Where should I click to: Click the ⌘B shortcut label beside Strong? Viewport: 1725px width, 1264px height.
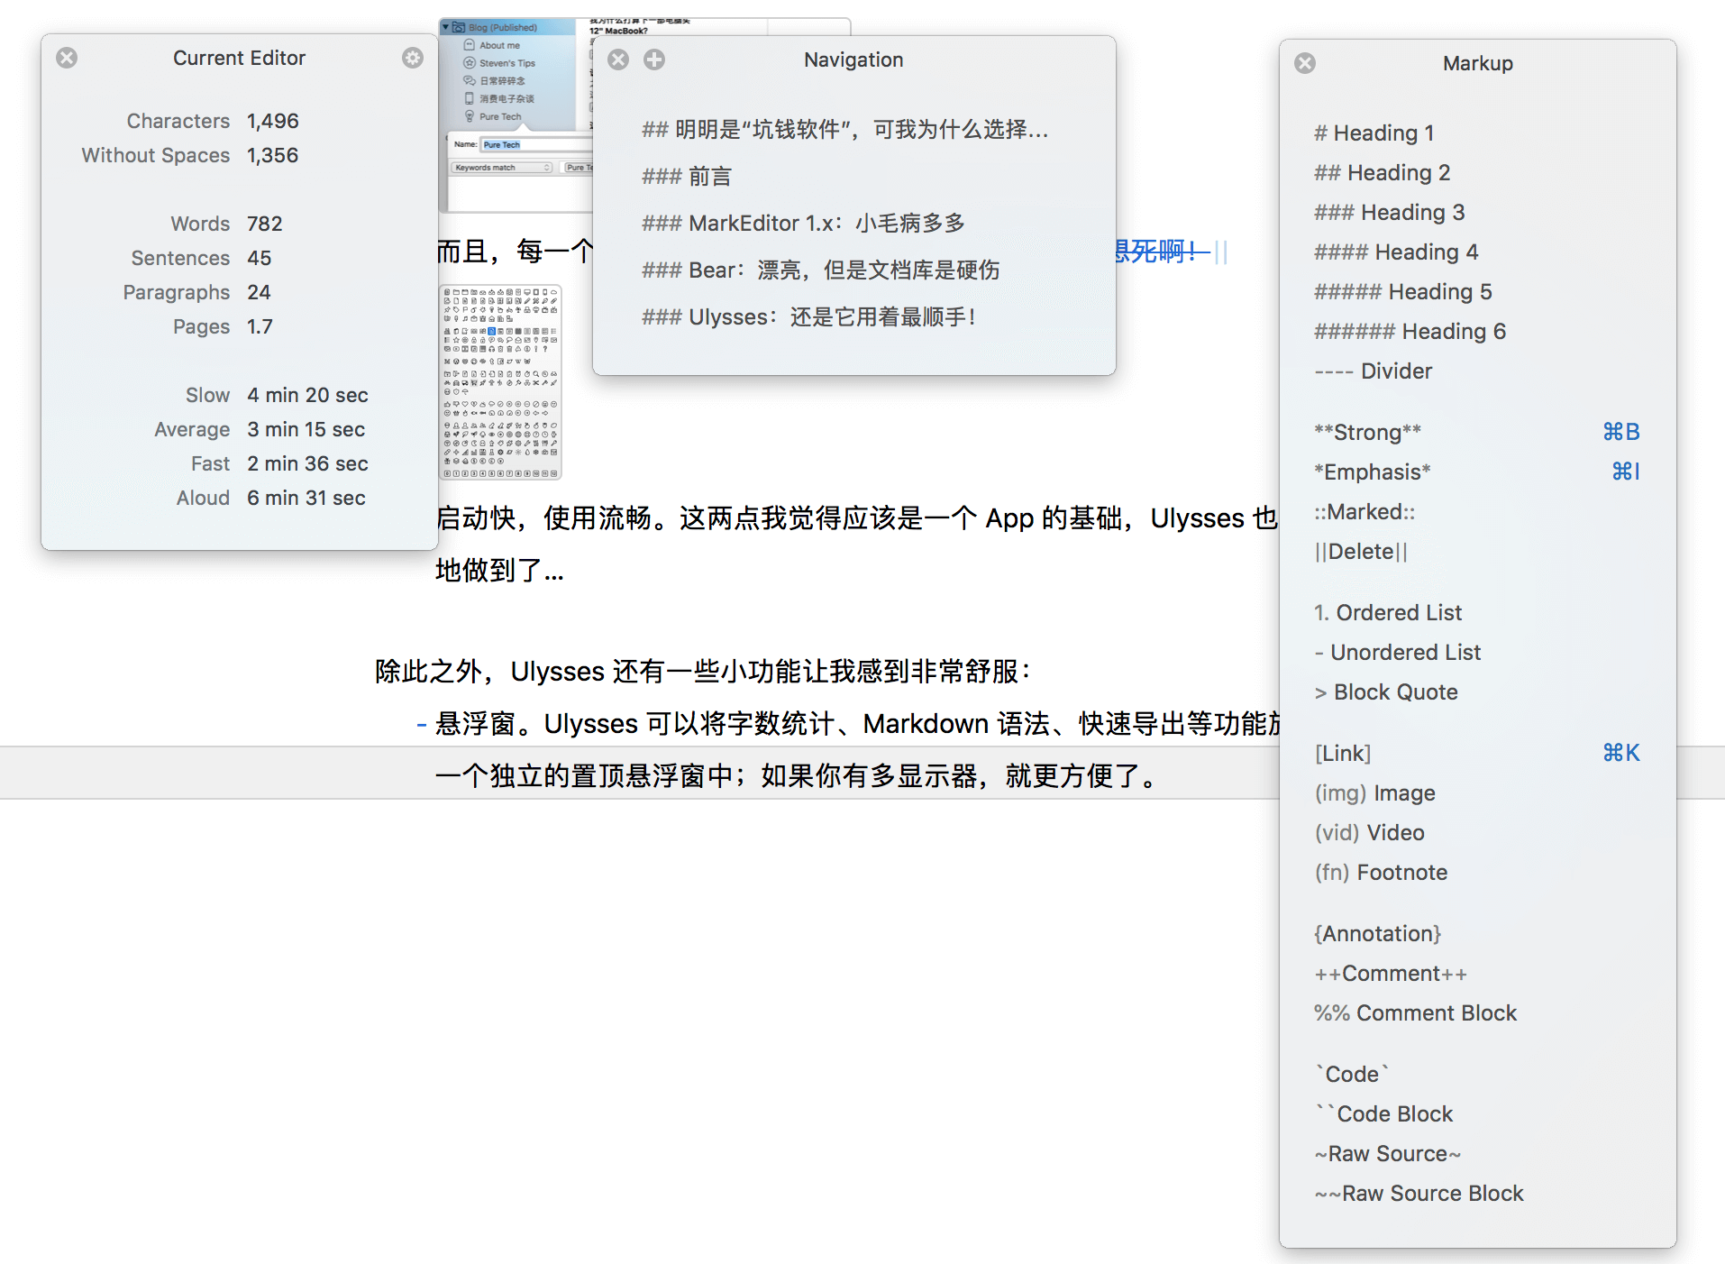(x=1621, y=433)
